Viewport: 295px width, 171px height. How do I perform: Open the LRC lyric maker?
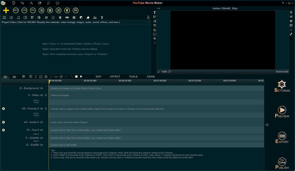(x=24, y=10)
